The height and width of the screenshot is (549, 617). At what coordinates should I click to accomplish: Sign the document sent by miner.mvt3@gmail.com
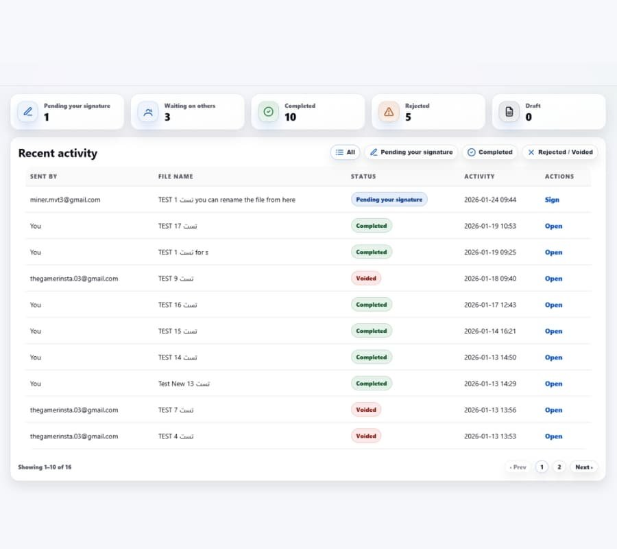coord(553,200)
